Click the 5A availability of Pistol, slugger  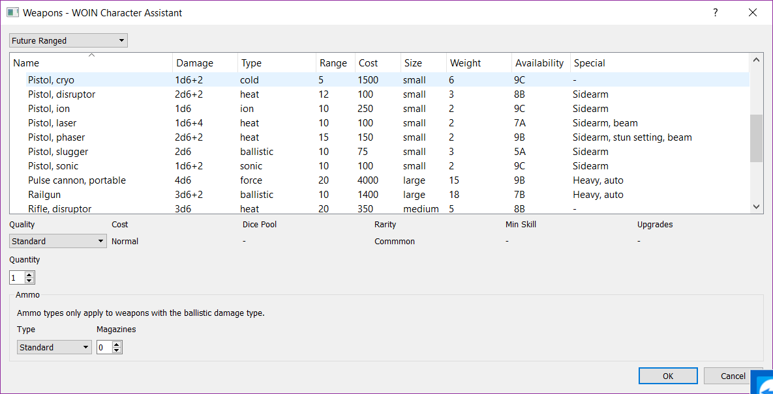(x=520, y=152)
